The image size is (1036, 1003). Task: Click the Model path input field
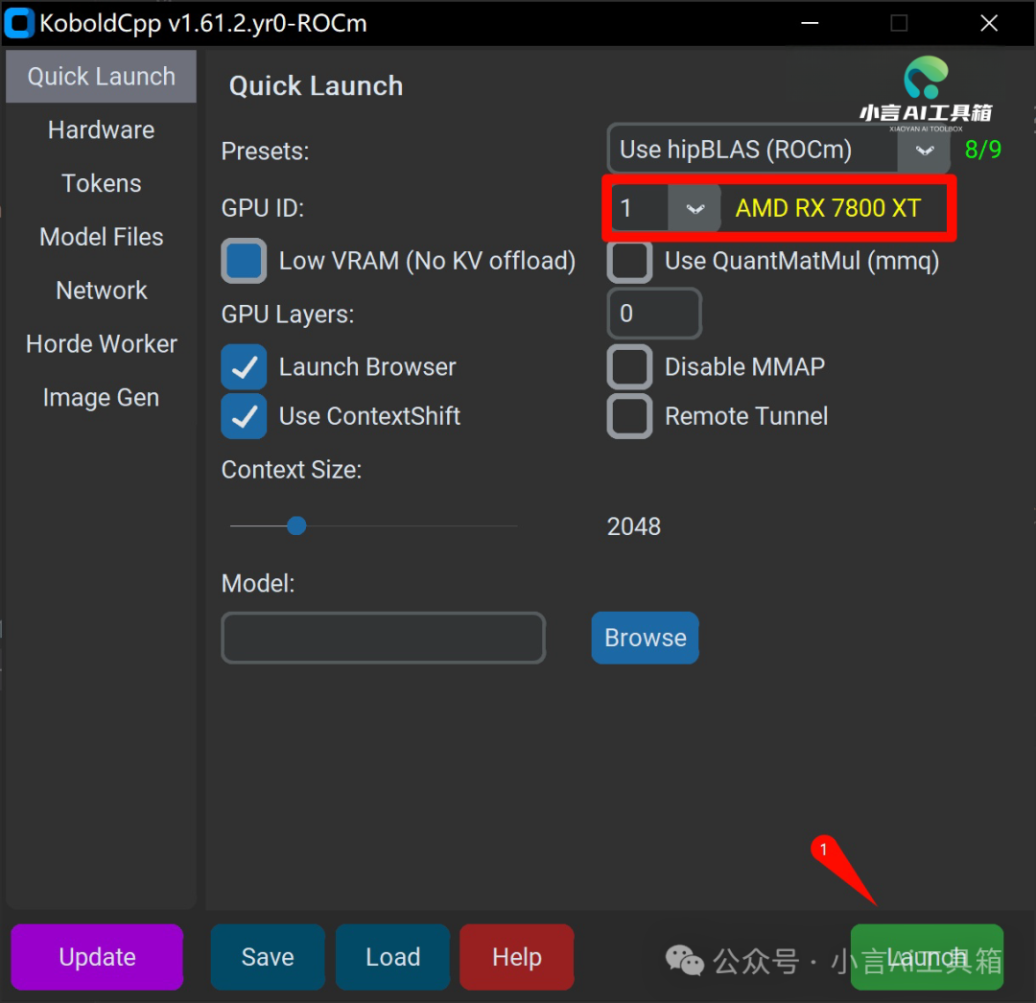tap(383, 638)
